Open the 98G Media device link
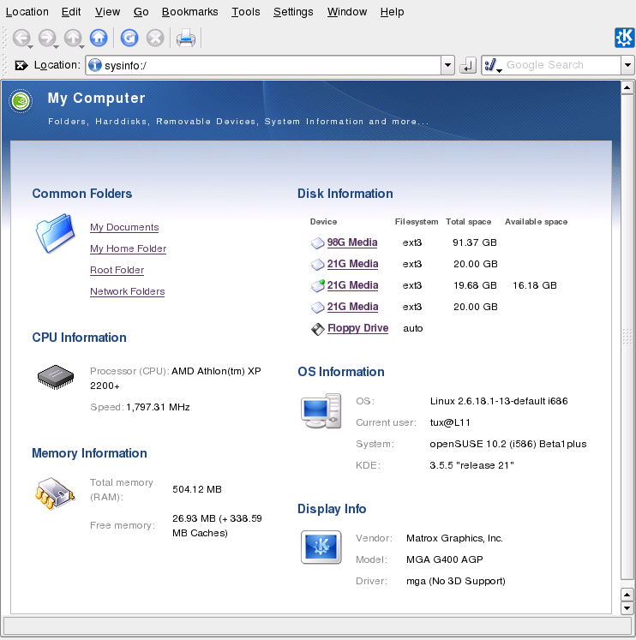 (x=352, y=242)
